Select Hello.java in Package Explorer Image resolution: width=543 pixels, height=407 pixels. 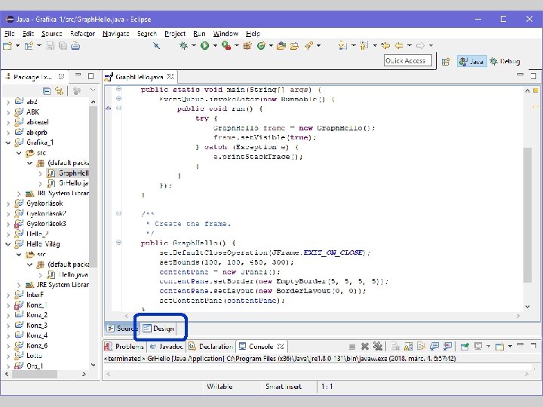[68, 275]
